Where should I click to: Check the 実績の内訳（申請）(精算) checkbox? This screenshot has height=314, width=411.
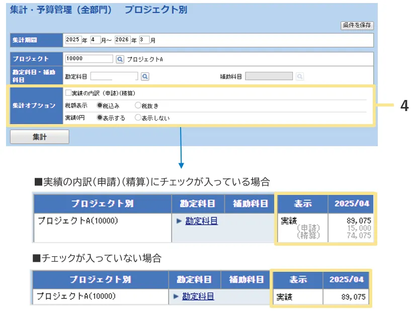[x=68, y=93]
